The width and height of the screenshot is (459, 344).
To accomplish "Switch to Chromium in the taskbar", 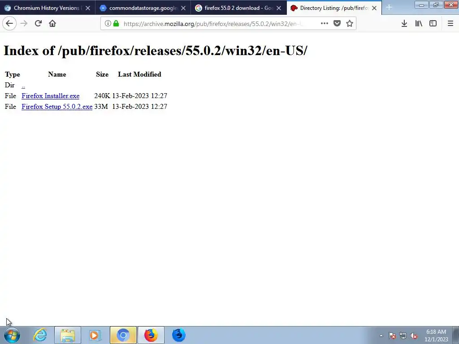I will click(x=123, y=335).
